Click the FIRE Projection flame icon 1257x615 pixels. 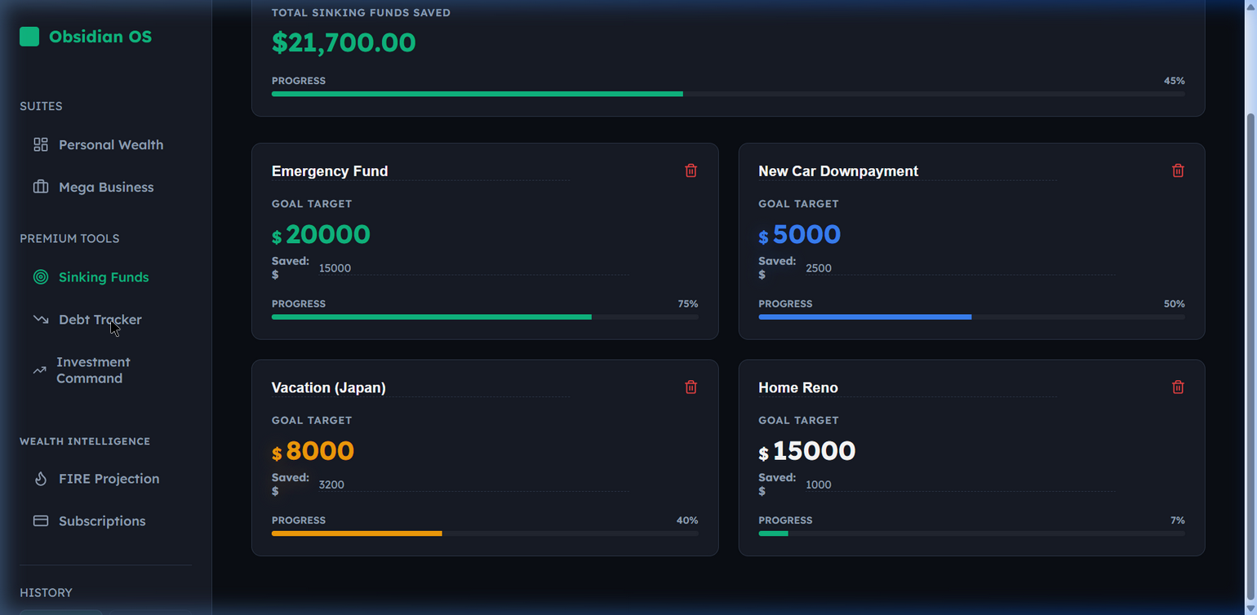[x=41, y=479]
